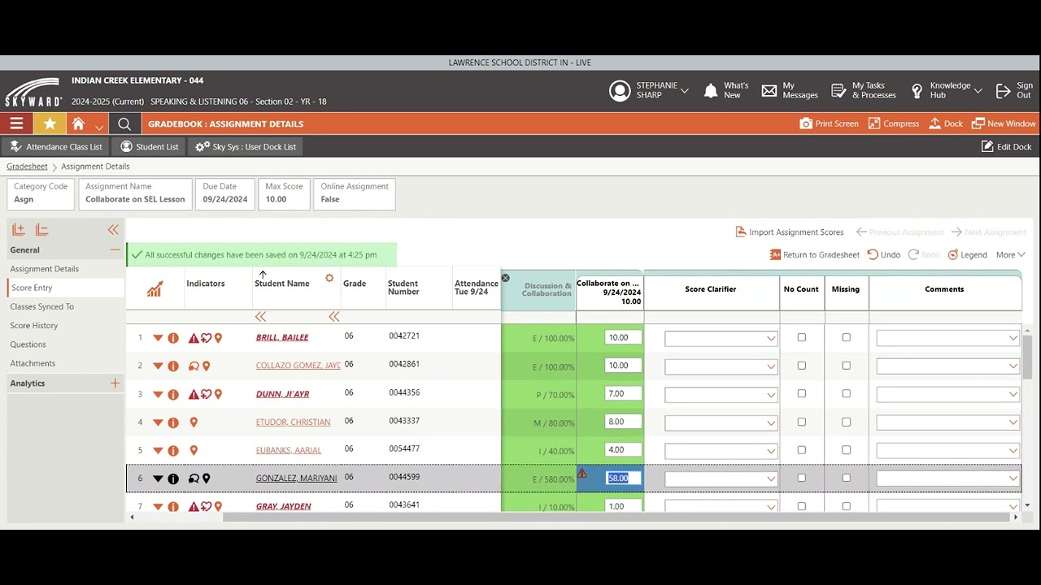Check No Count for Gonzalez, Mariyani
Viewport: 1041px width, 585px height.
(x=801, y=478)
